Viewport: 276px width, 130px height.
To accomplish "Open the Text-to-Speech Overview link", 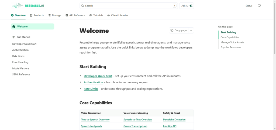I will pyautogui.click(x=95, y=120).
